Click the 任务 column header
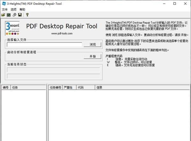Image resolution: width=191 pixels, height=141 pixels. [x=28, y=87]
